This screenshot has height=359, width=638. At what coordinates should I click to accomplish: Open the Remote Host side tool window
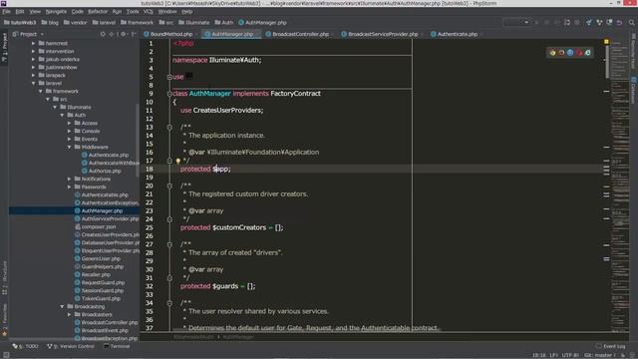pos(634,52)
